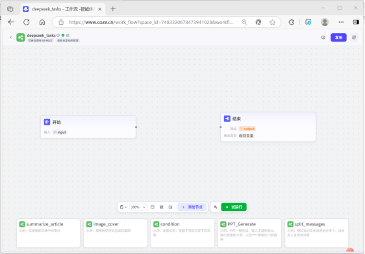This screenshot has height=254, width=365.
Task: Add this page to favorites with the star
Action: [272, 22]
